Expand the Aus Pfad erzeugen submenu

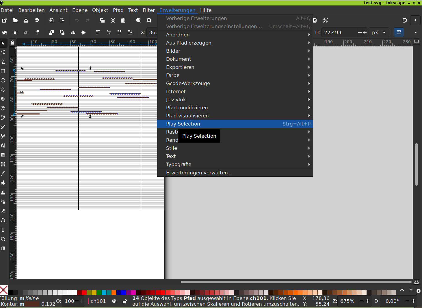(x=235, y=43)
